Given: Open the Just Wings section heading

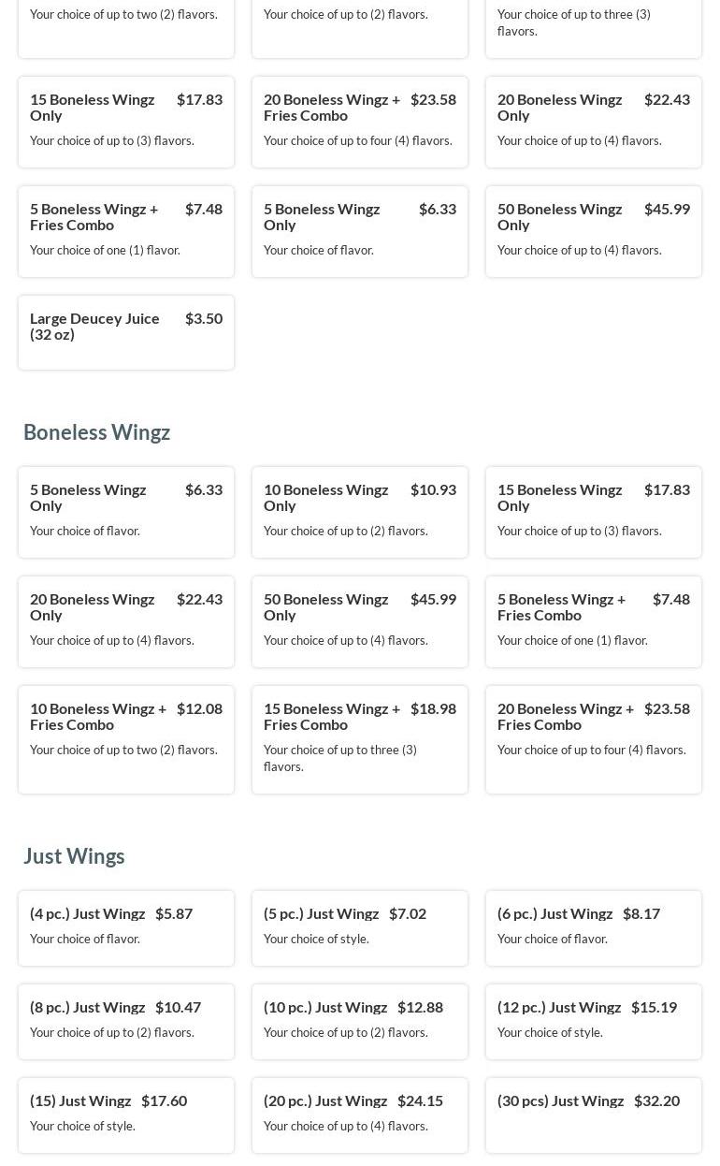Looking at the screenshot, I should pos(74,856).
